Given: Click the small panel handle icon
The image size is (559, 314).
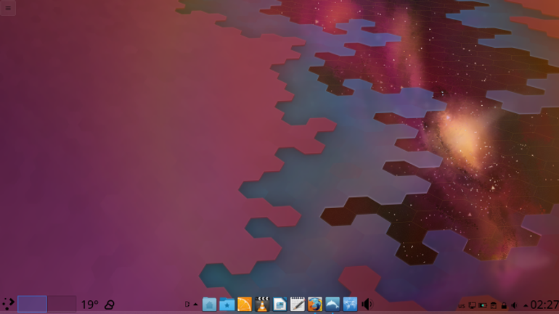Looking at the screenshot, I should [x=187, y=305].
